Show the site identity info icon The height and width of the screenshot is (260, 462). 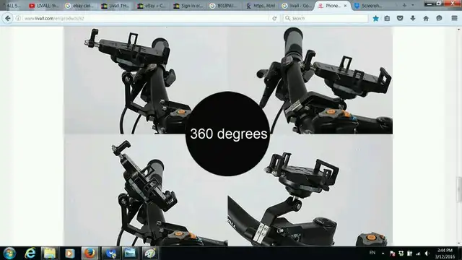click(x=18, y=18)
